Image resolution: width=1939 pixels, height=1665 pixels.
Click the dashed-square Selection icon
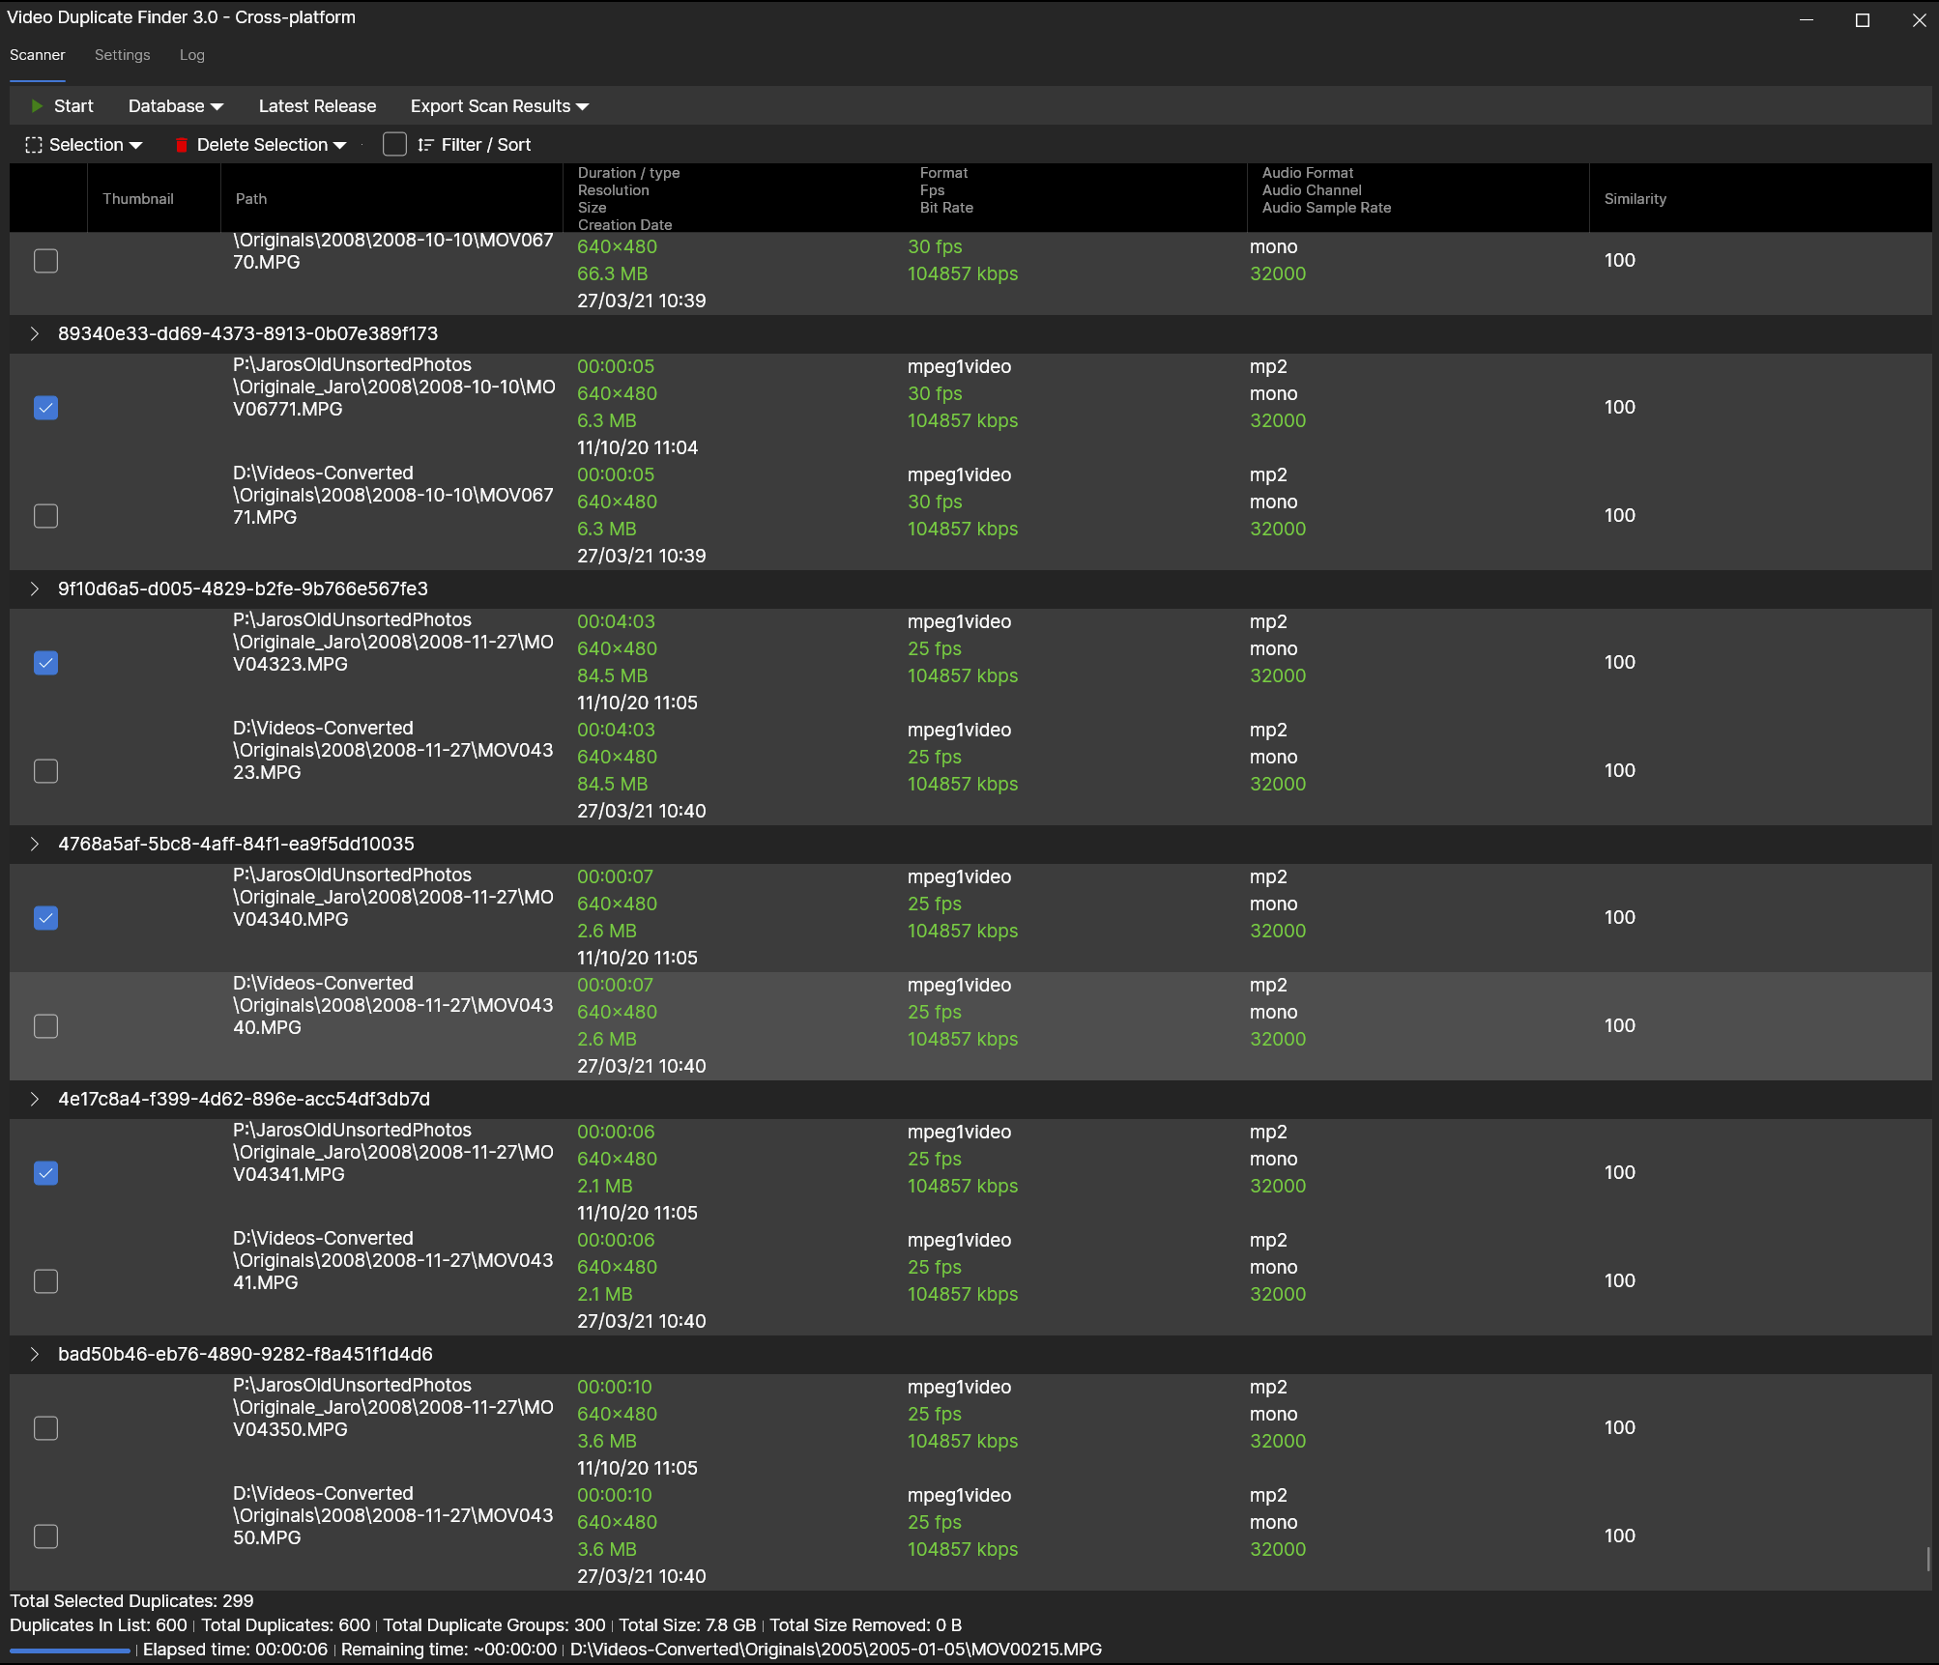click(34, 144)
